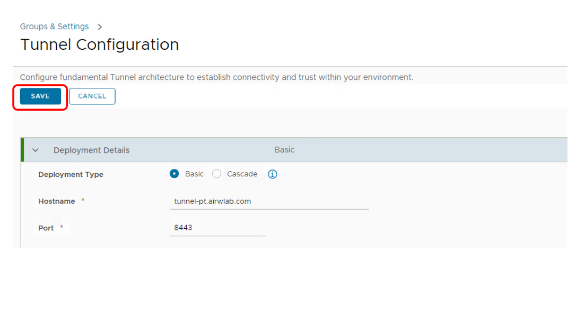Click the required asterisk next to Hostname
This screenshot has width=584, height=314.
(82, 201)
